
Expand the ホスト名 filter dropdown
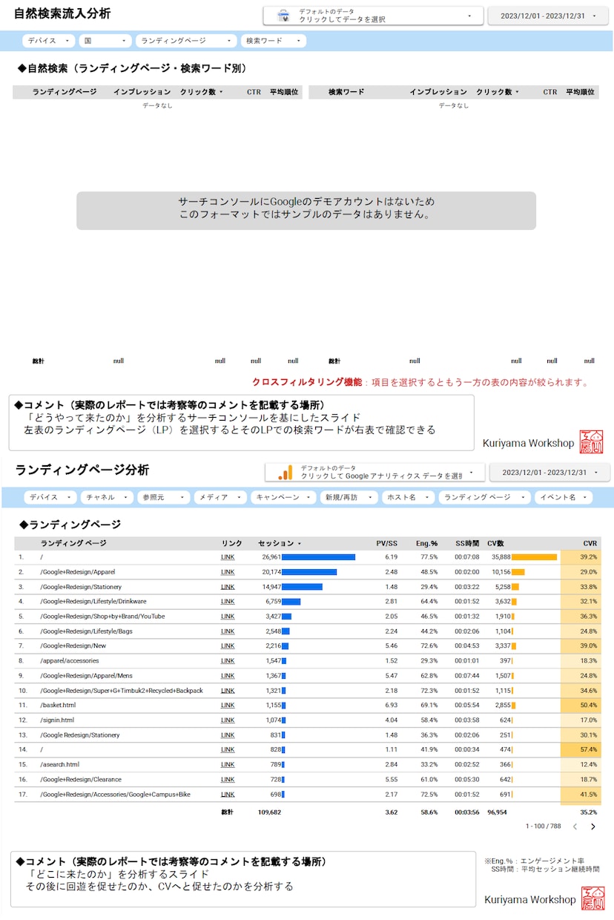pyautogui.click(x=409, y=497)
